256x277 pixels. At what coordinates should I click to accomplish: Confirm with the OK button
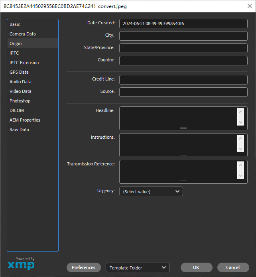196,268
